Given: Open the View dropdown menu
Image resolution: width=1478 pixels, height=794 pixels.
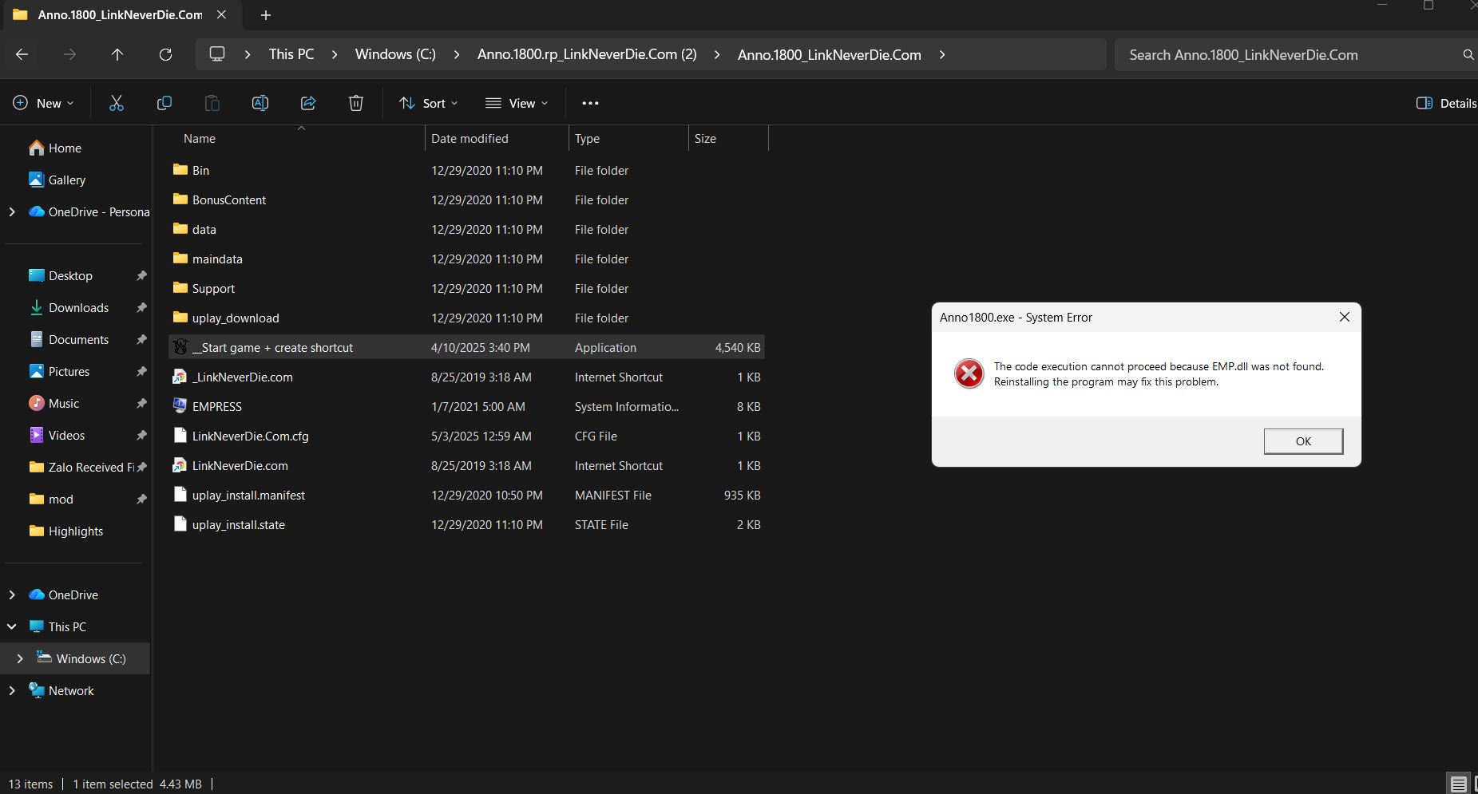Looking at the screenshot, I should point(517,103).
